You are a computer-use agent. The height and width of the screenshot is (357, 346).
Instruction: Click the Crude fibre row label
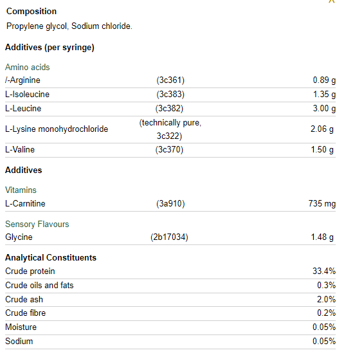pos(26,313)
